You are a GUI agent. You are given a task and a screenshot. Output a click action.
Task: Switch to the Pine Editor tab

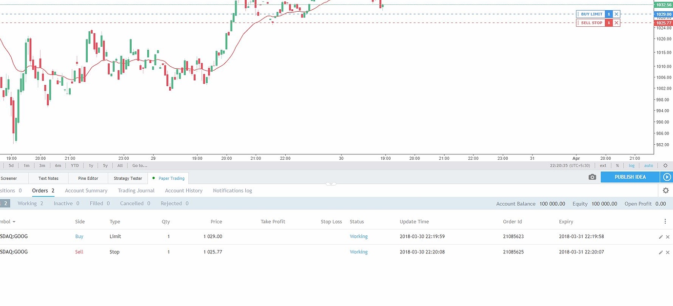pos(87,178)
